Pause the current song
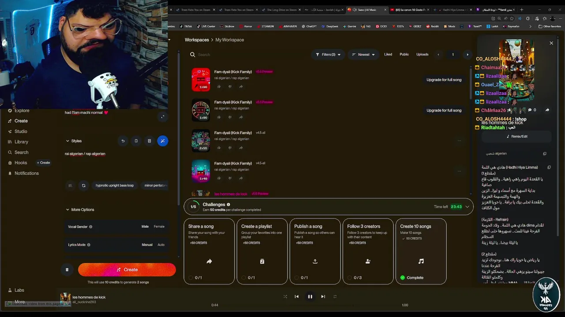 310,297
